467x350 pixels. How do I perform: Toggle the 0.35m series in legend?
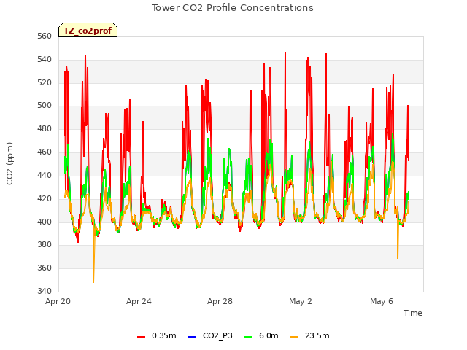157,336
